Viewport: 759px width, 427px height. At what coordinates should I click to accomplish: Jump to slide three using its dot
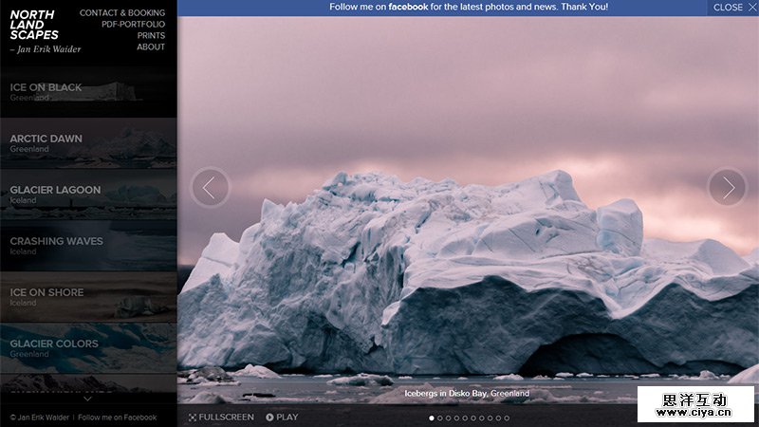[448, 418]
